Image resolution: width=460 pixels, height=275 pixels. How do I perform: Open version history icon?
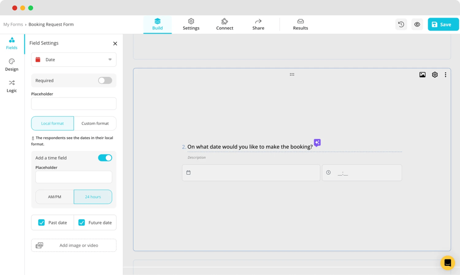401,24
